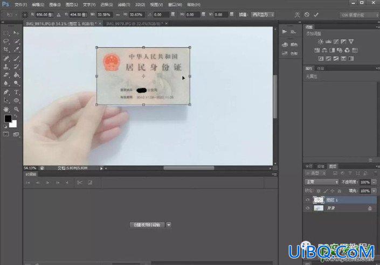Add a Levels adjustment
The width and height of the screenshot is (380, 265).
328,41
